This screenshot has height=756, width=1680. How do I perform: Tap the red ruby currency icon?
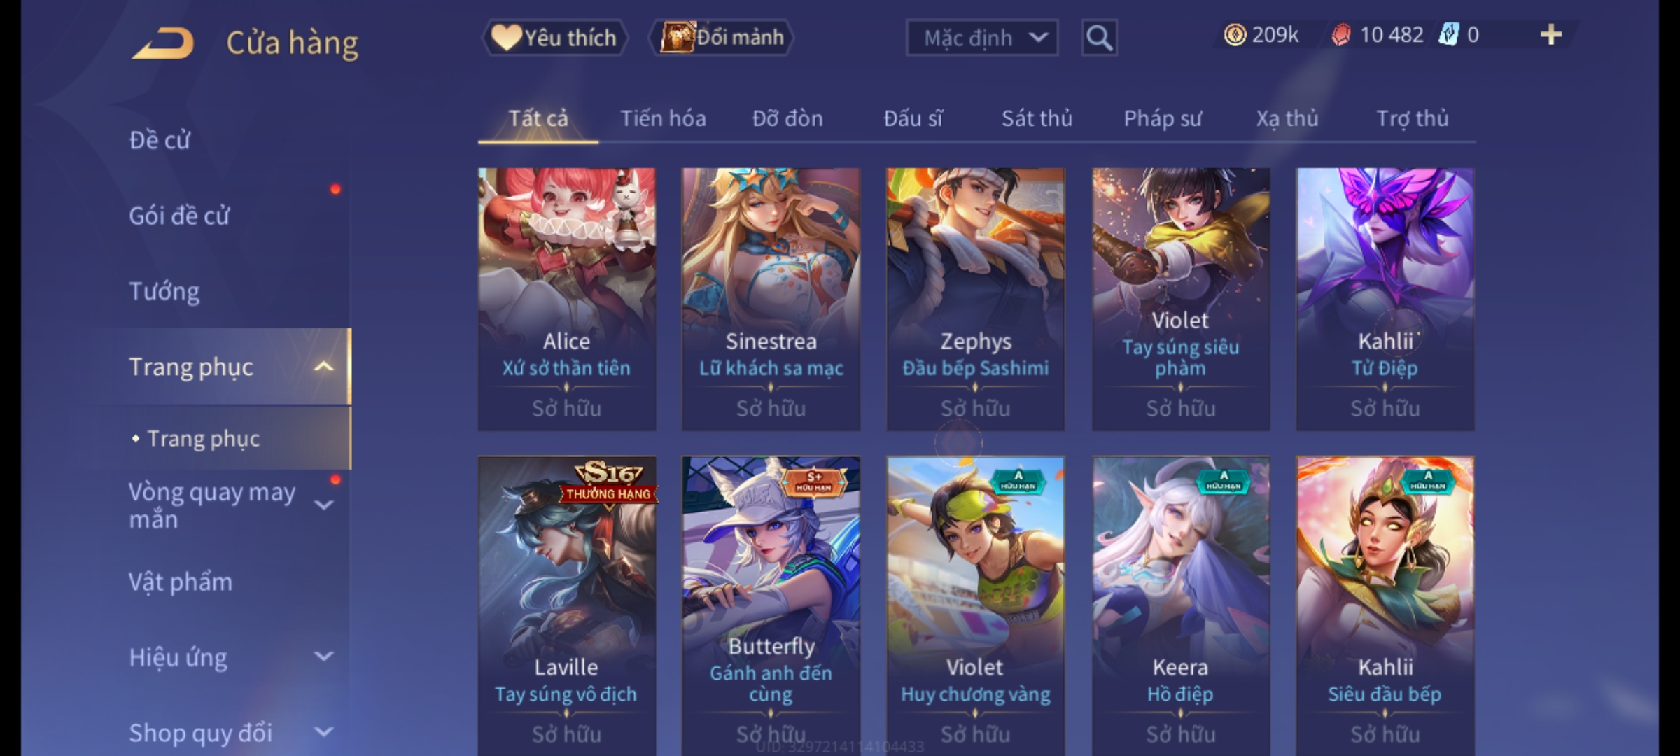[1340, 35]
